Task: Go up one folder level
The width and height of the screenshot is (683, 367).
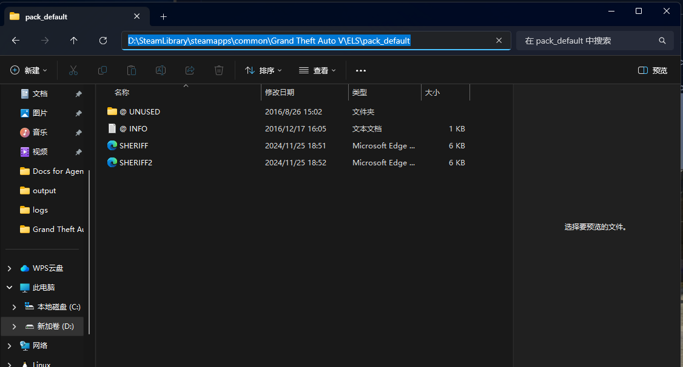Action: 73,41
